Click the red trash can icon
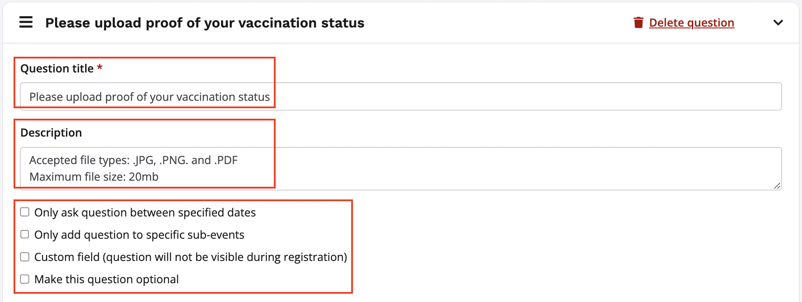 click(x=638, y=22)
